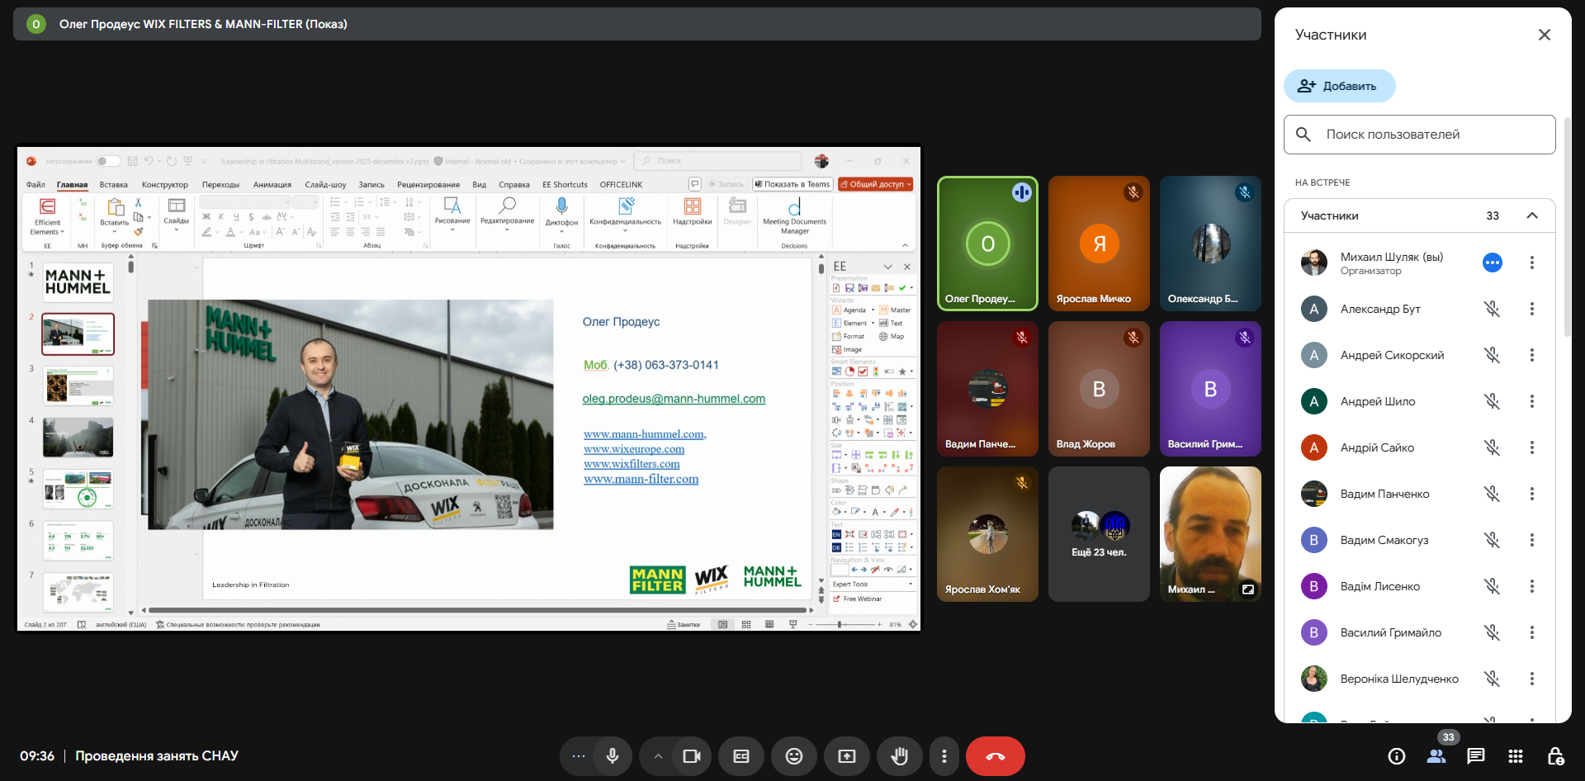This screenshot has height=781, width=1585.
Task: Open the oleg.prodeus@mann-hummel.com email link
Action: click(674, 399)
